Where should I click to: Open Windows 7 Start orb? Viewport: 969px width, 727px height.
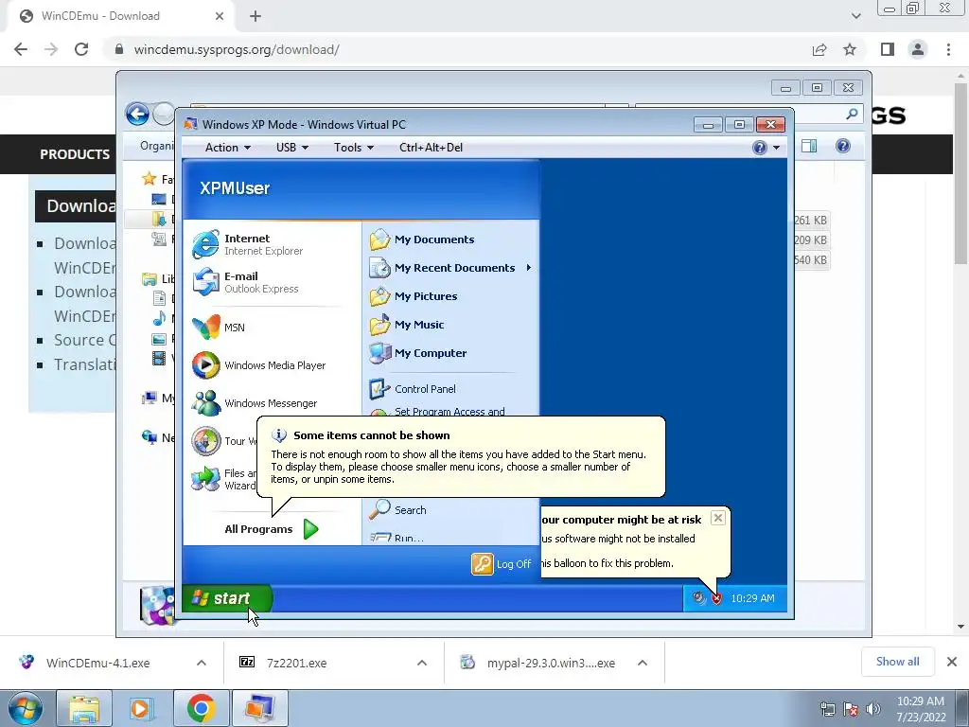(x=26, y=708)
